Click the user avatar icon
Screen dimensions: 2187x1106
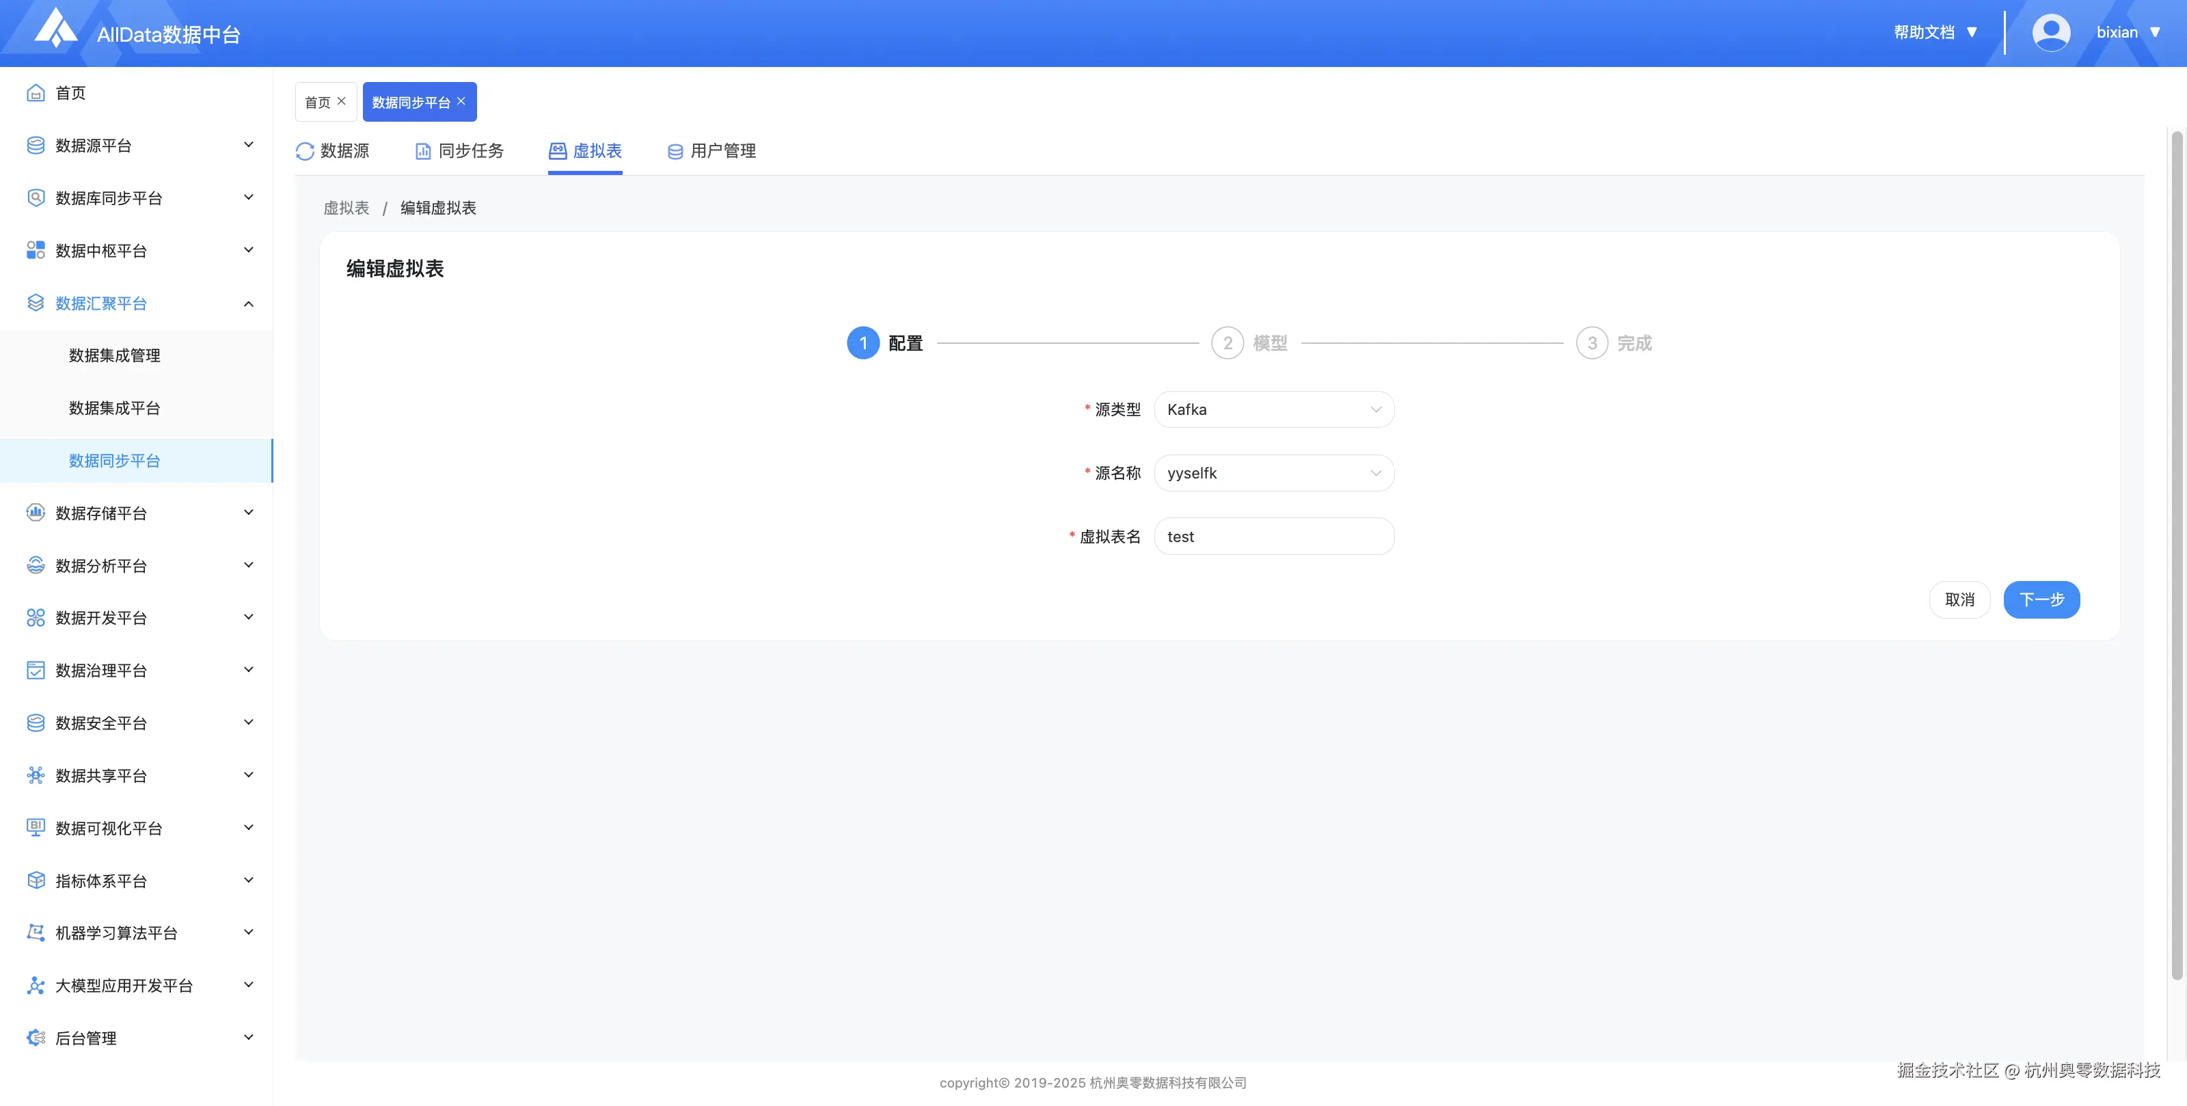[2050, 32]
